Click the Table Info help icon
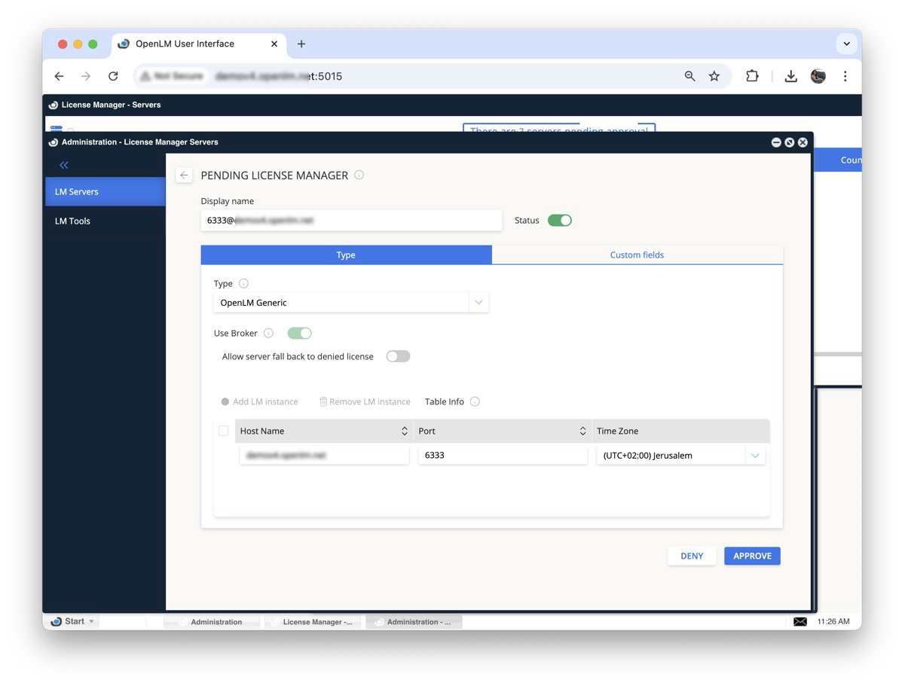 click(x=475, y=402)
